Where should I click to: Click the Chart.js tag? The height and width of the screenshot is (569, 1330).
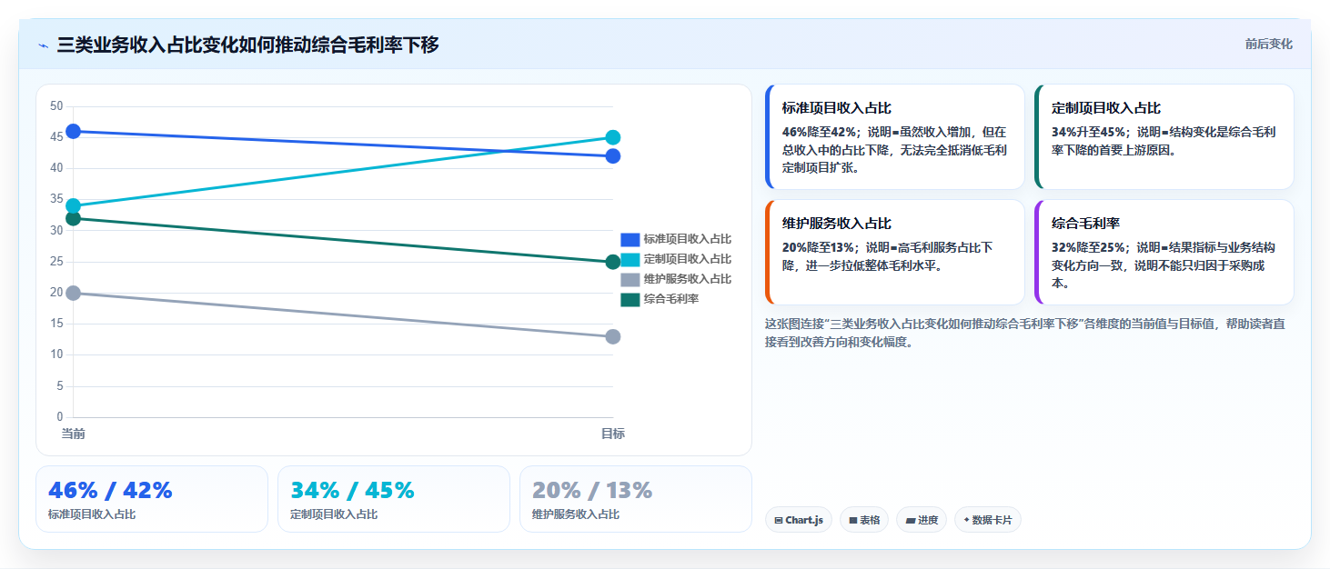click(x=799, y=520)
